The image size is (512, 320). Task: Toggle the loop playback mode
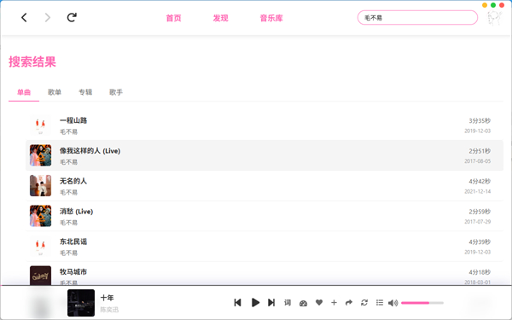click(364, 303)
